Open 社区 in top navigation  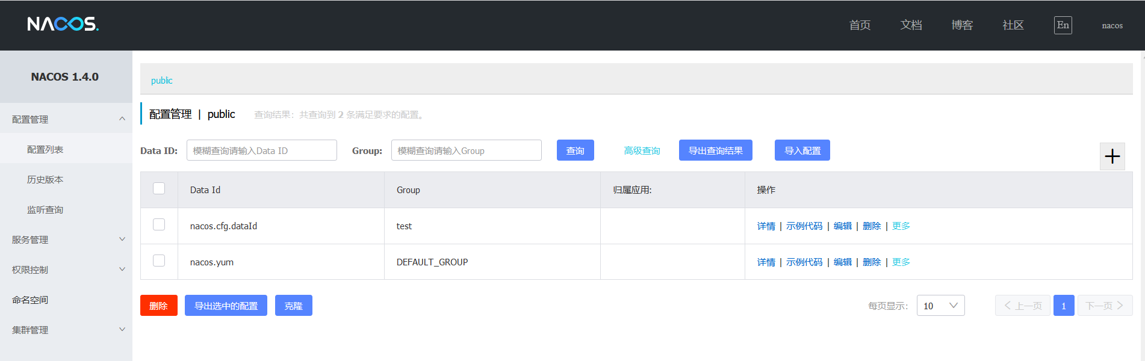click(1013, 25)
